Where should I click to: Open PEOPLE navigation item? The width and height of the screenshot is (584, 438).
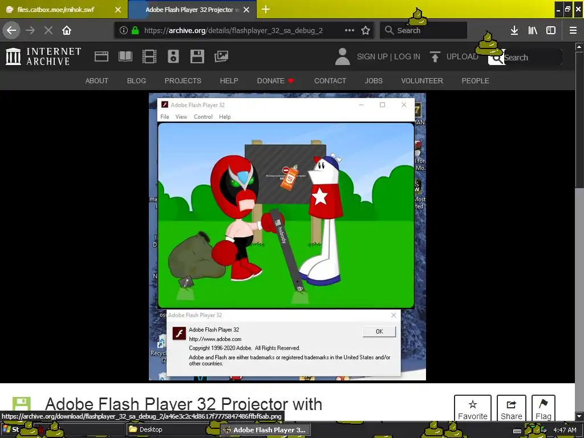pyautogui.click(x=476, y=81)
